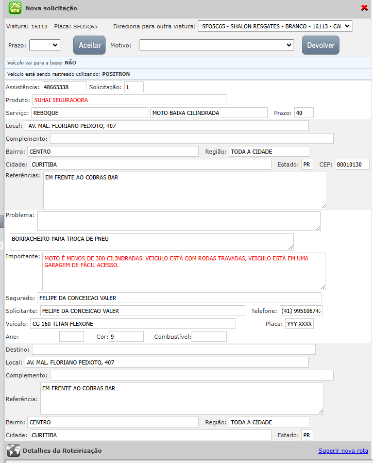
Task: Follow the Sugerir nova rota link
Action: (x=343, y=451)
